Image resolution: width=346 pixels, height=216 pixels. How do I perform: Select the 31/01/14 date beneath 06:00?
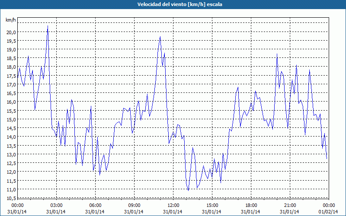click(95, 212)
